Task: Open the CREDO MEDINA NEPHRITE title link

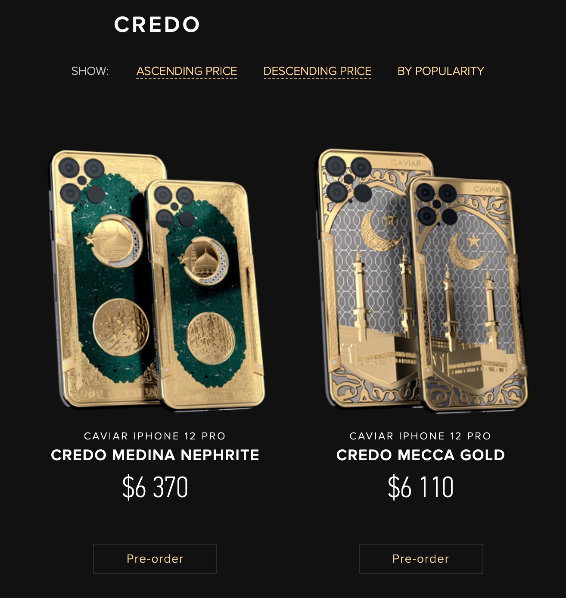Action: [x=155, y=455]
